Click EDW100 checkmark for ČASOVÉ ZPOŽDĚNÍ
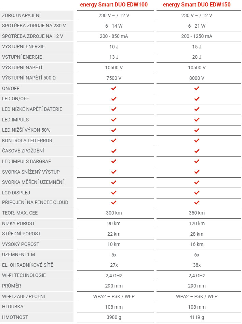This screenshot has height=324, width=242. (114, 151)
